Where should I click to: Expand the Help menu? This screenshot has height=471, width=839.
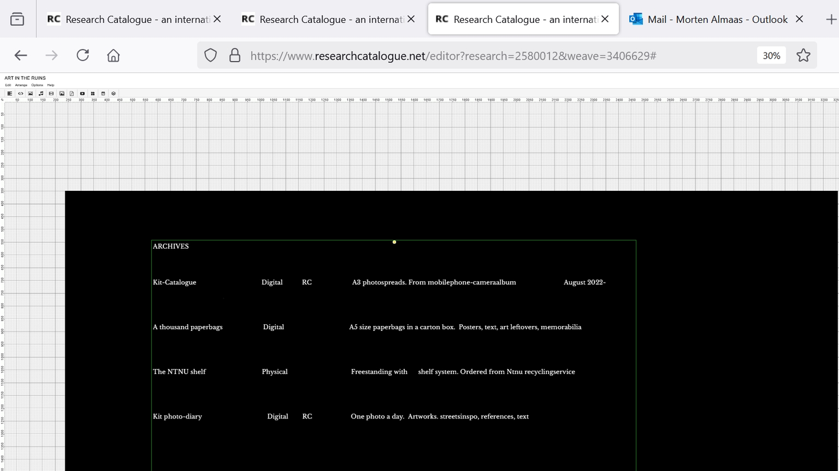[x=51, y=85]
